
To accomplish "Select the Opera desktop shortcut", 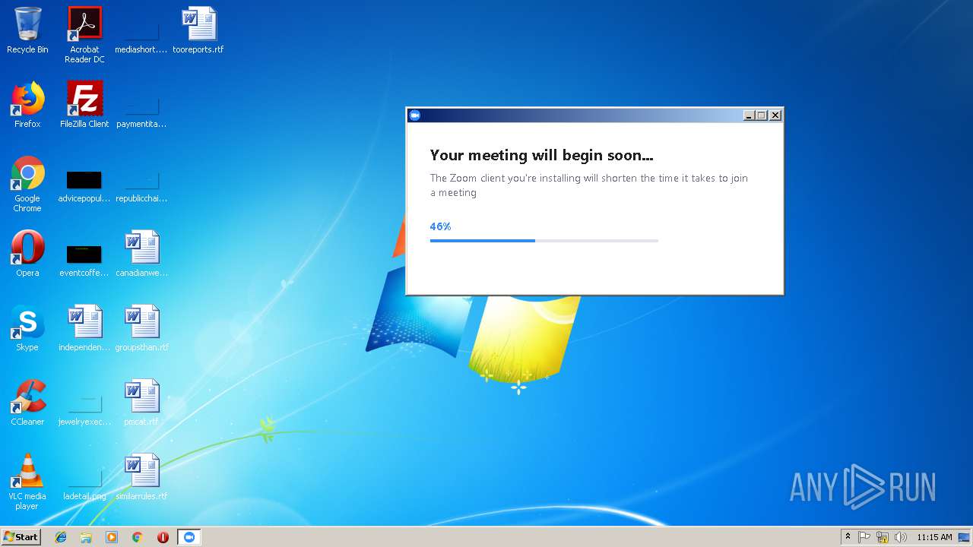I will tap(27, 254).
